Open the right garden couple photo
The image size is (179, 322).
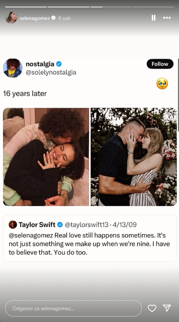point(134,157)
